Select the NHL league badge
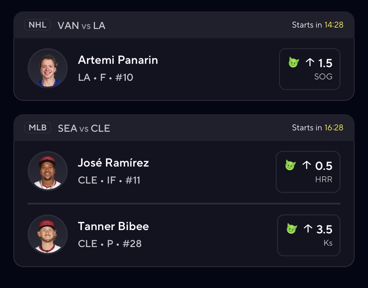 37,25
